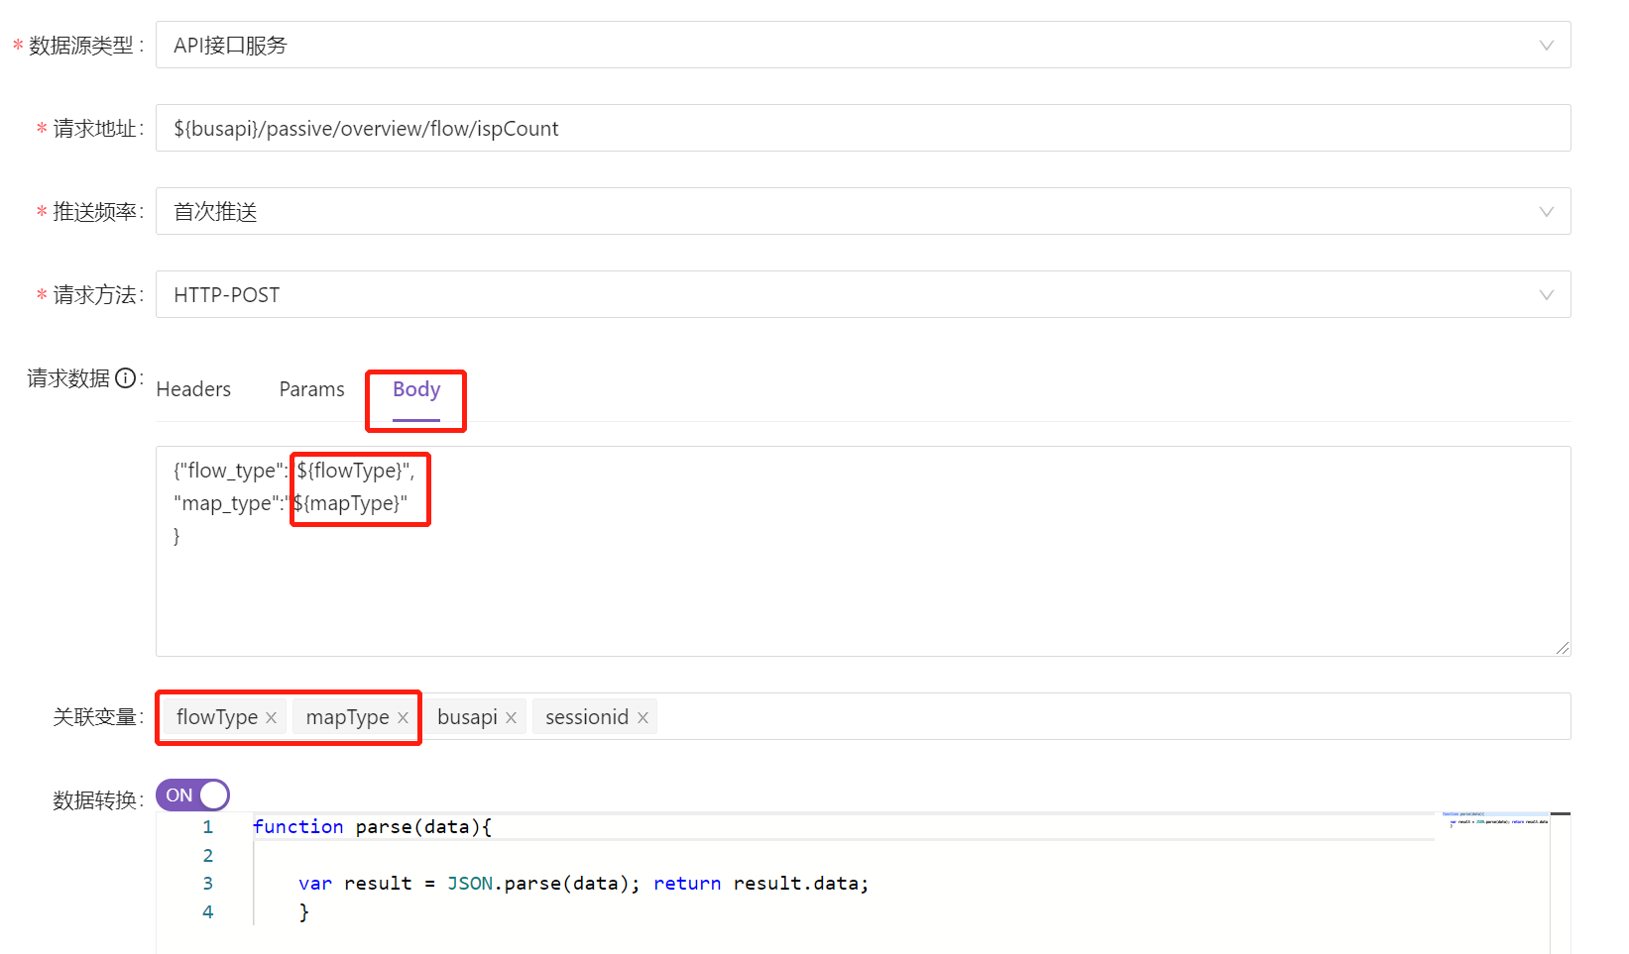The image size is (1629, 954).
Task: Click the textarea resize handle corner
Action: [1563, 648]
